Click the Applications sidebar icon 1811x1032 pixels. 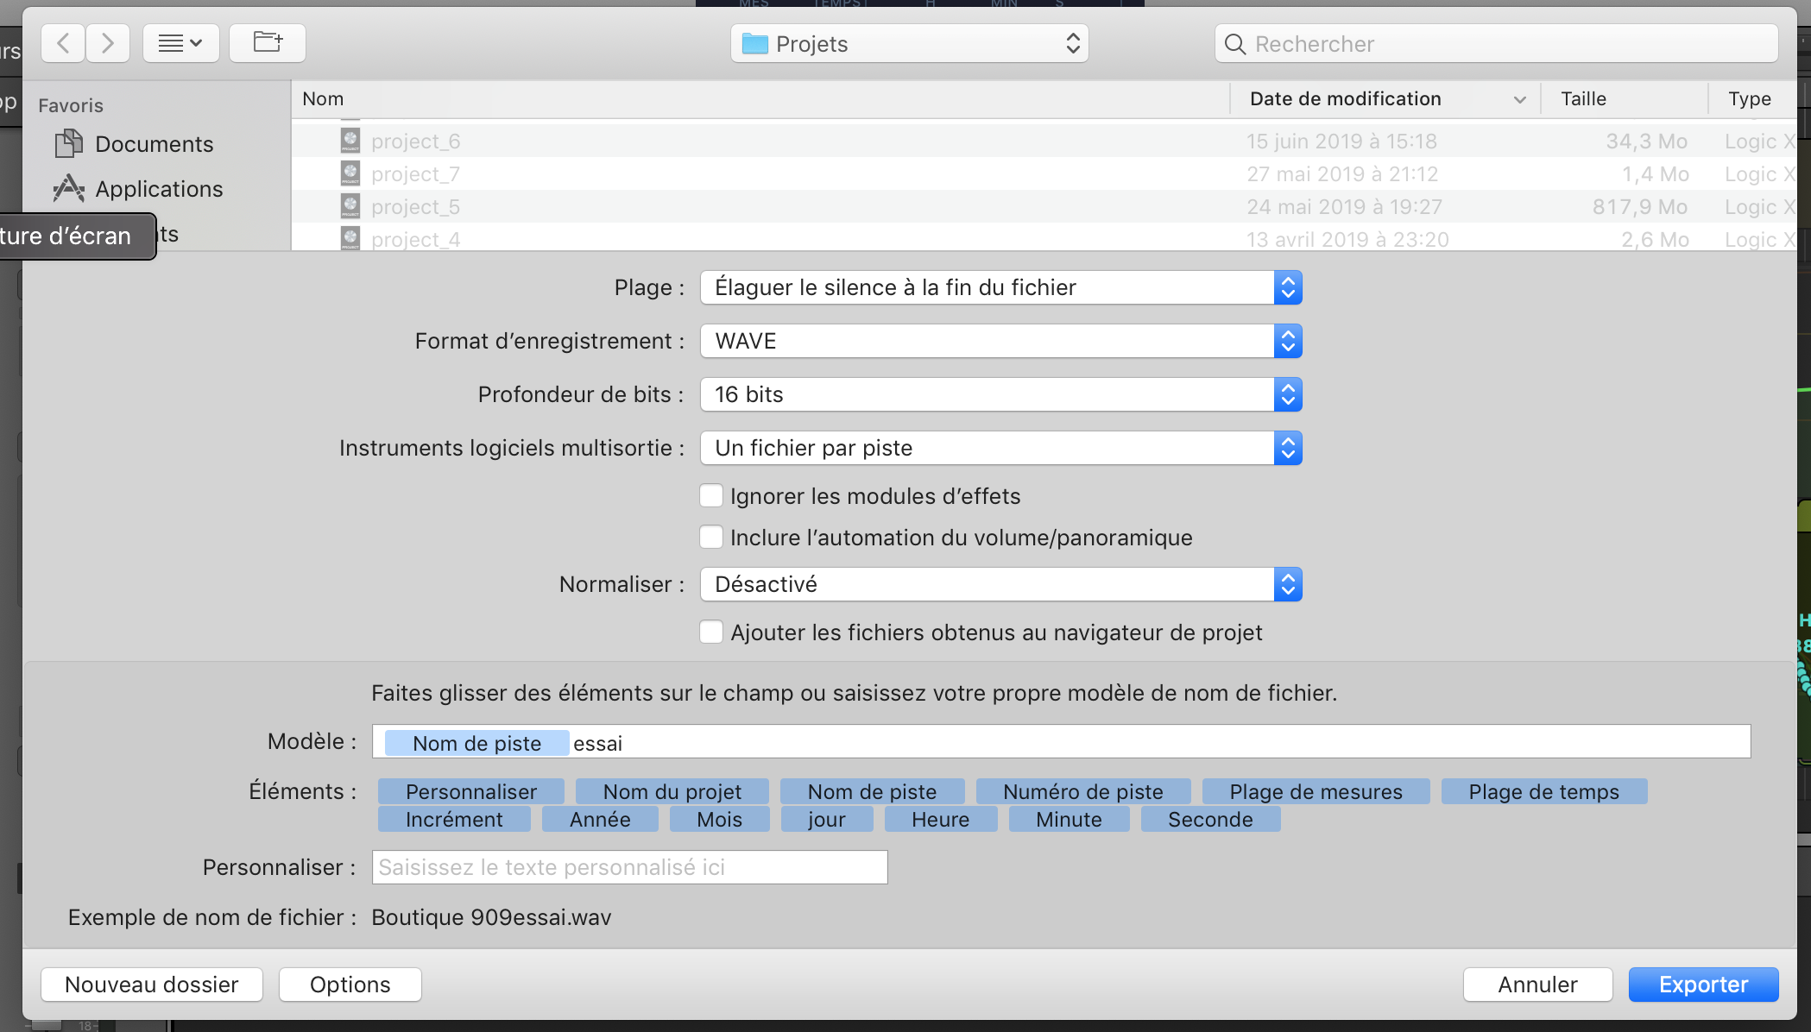tap(69, 188)
